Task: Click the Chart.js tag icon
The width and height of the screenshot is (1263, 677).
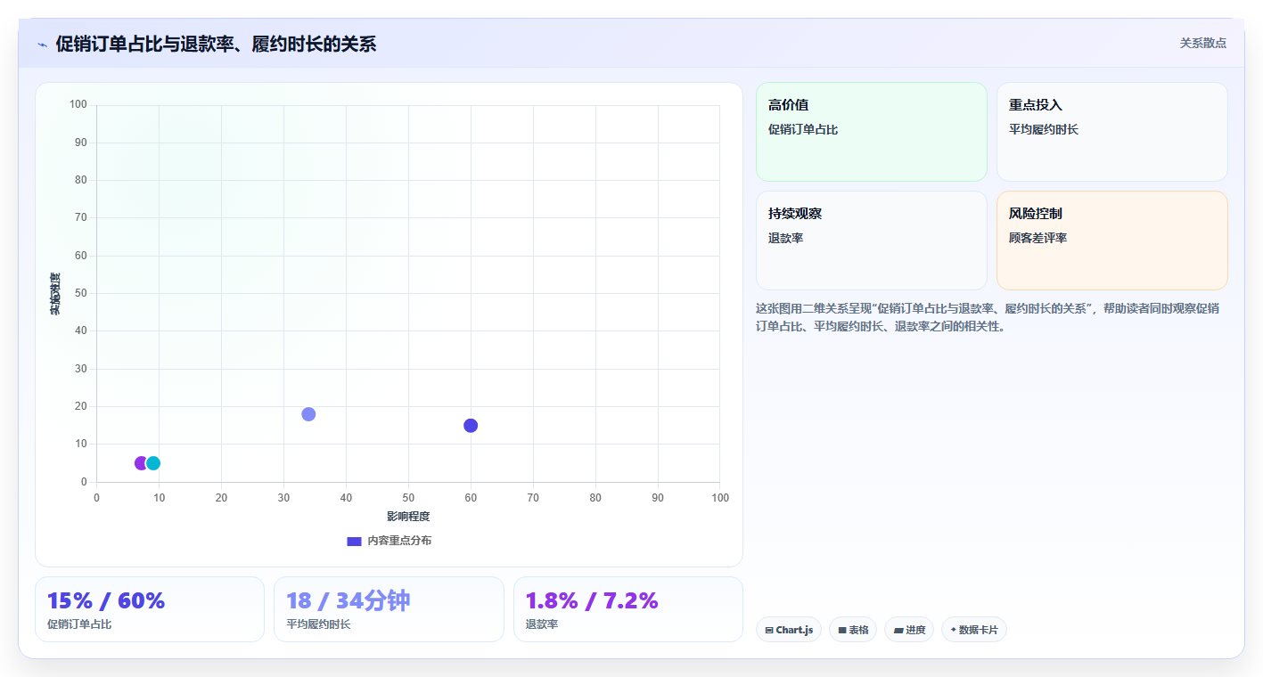Action: pyautogui.click(x=769, y=630)
